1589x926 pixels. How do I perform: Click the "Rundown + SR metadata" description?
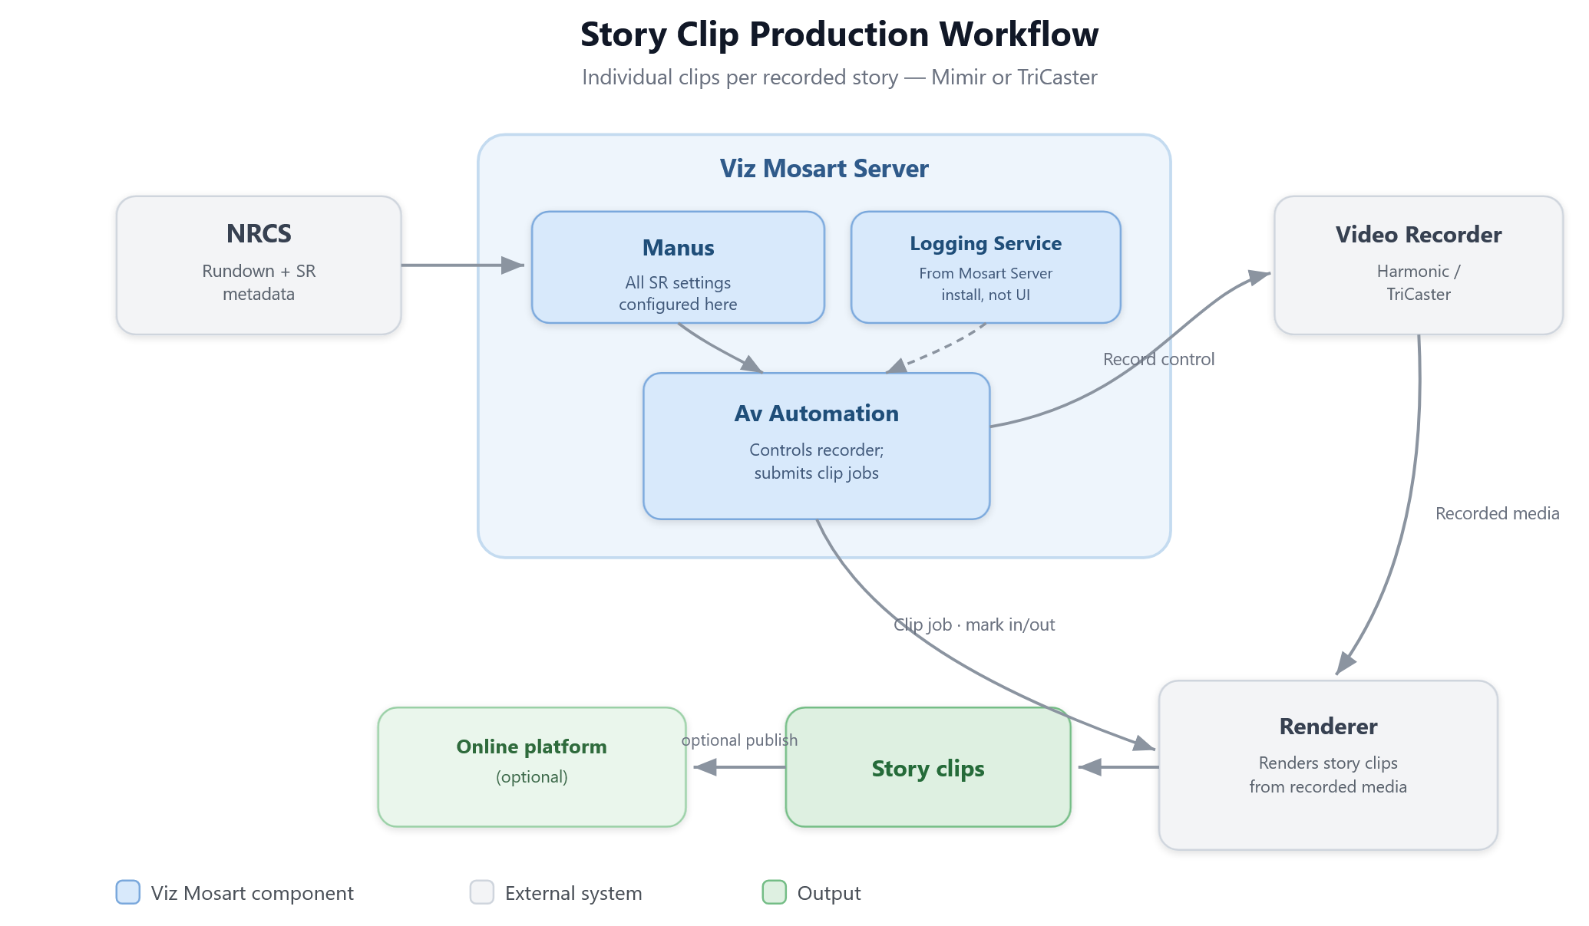259,282
